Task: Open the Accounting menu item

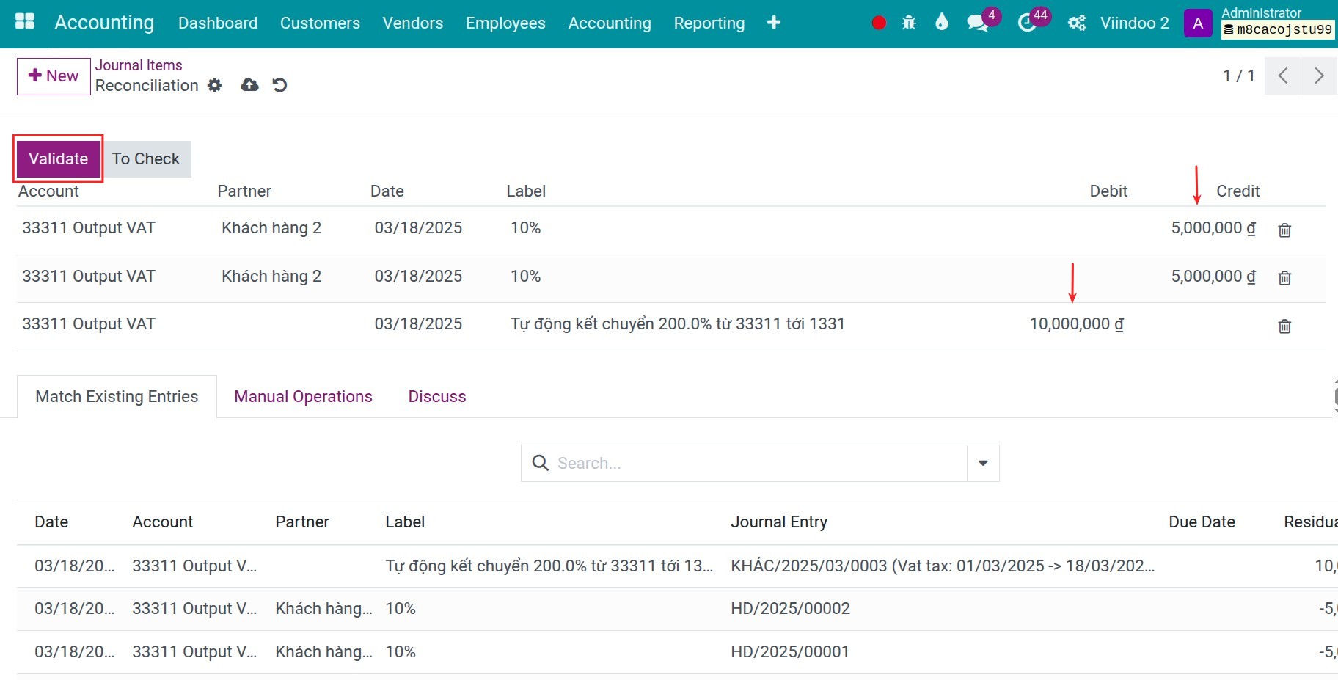Action: pyautogui.click(x=610, y=23)
